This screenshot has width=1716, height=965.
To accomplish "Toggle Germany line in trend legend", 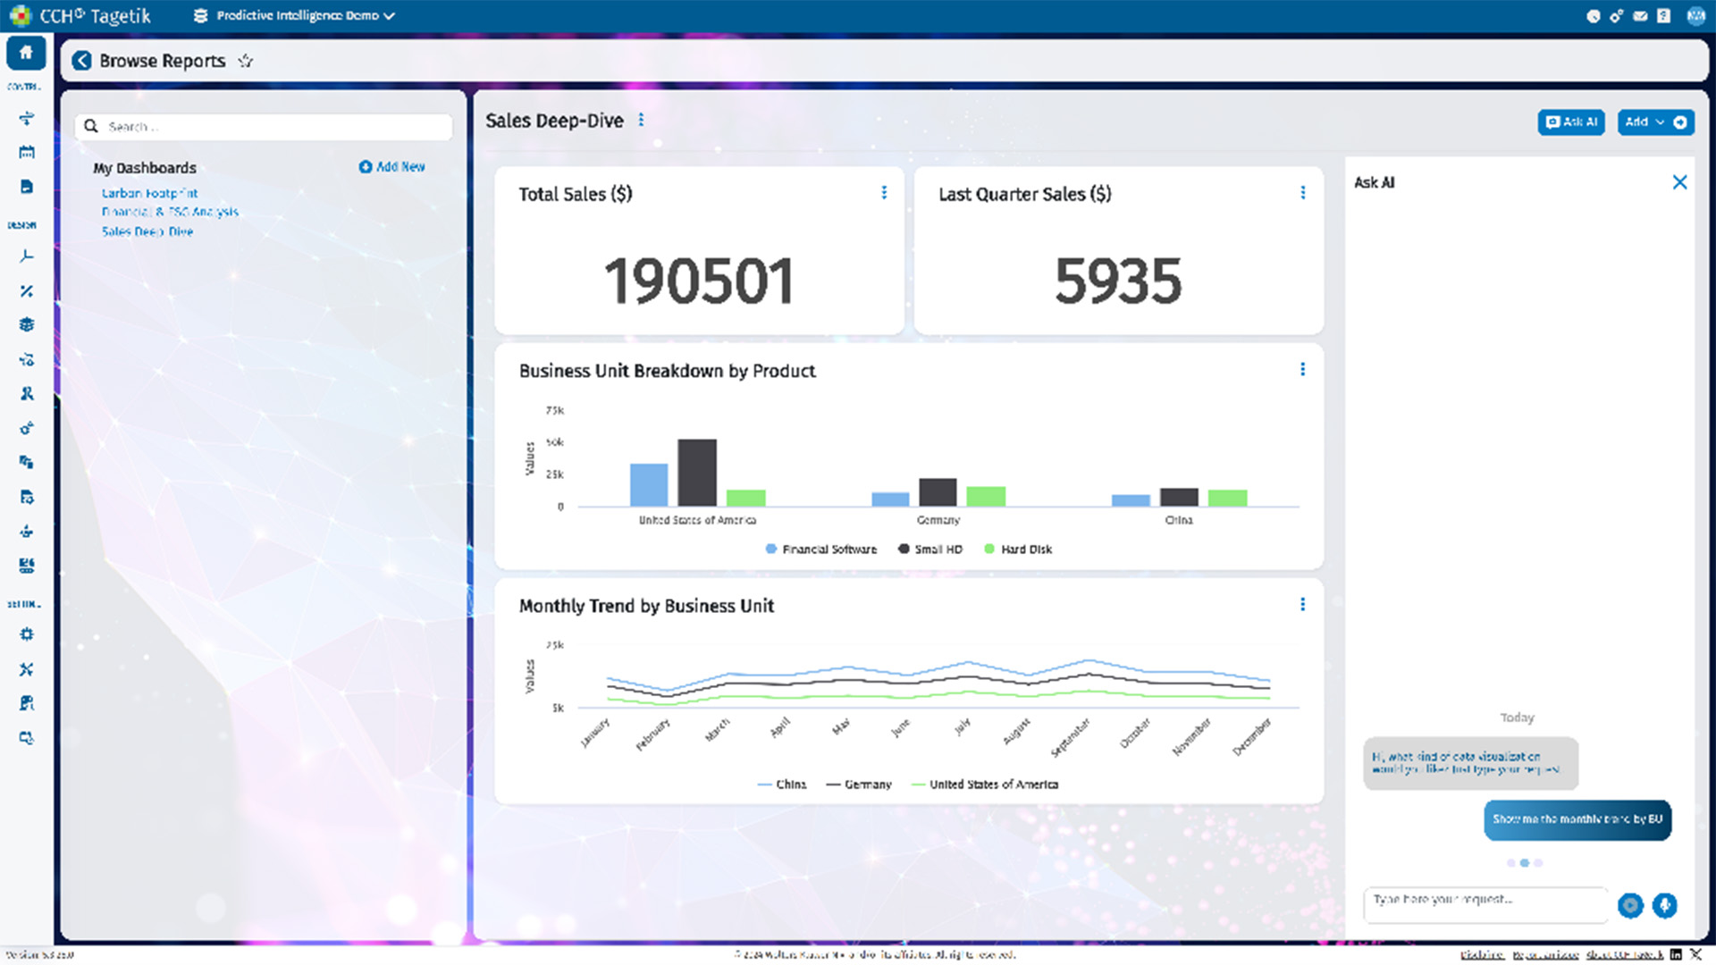I will [x=858, y=785].
